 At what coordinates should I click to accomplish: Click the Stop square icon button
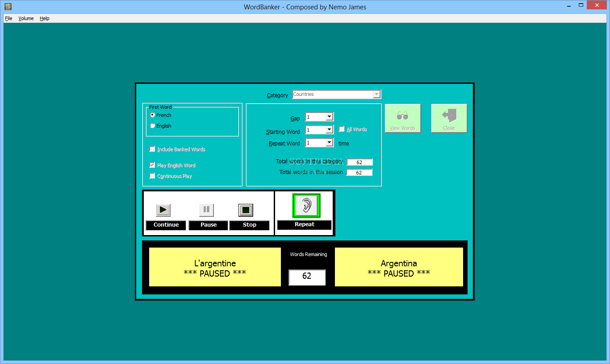[x=246, y=210]
